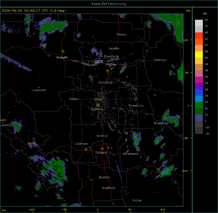
Task: Click the Innisfail city label
Action: 105,82
